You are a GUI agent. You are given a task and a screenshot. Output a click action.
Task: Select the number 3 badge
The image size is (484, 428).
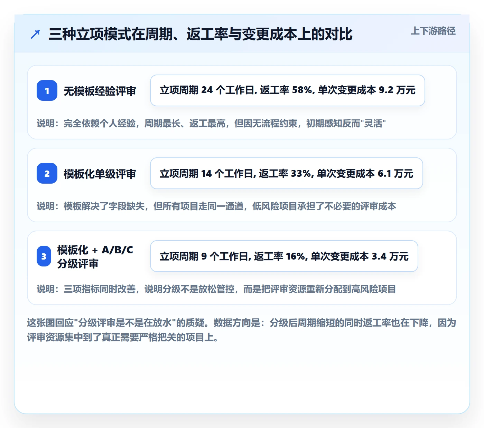point(44,256)
